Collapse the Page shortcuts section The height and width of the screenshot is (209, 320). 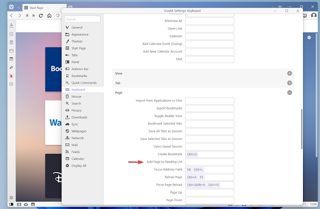click(x=289, y=92)
